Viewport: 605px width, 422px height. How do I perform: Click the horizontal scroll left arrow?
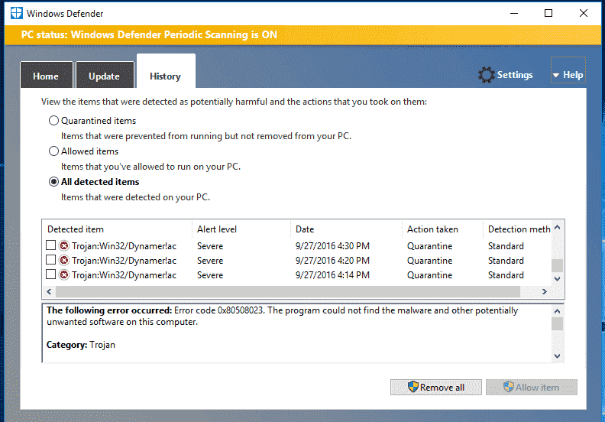[49, 291]
